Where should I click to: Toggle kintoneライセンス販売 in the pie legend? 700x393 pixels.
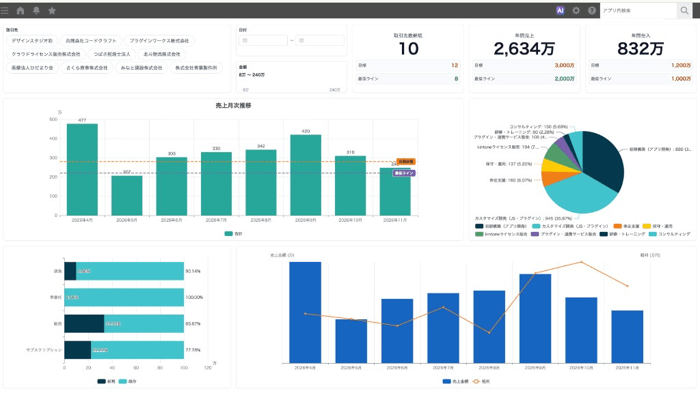501,234
